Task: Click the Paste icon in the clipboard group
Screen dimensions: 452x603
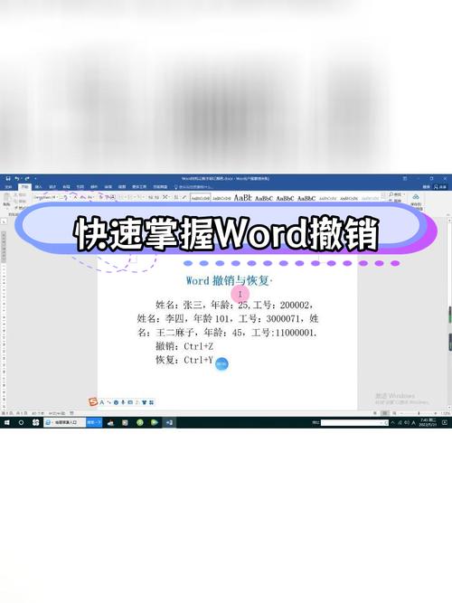Action: coord(6,198)
